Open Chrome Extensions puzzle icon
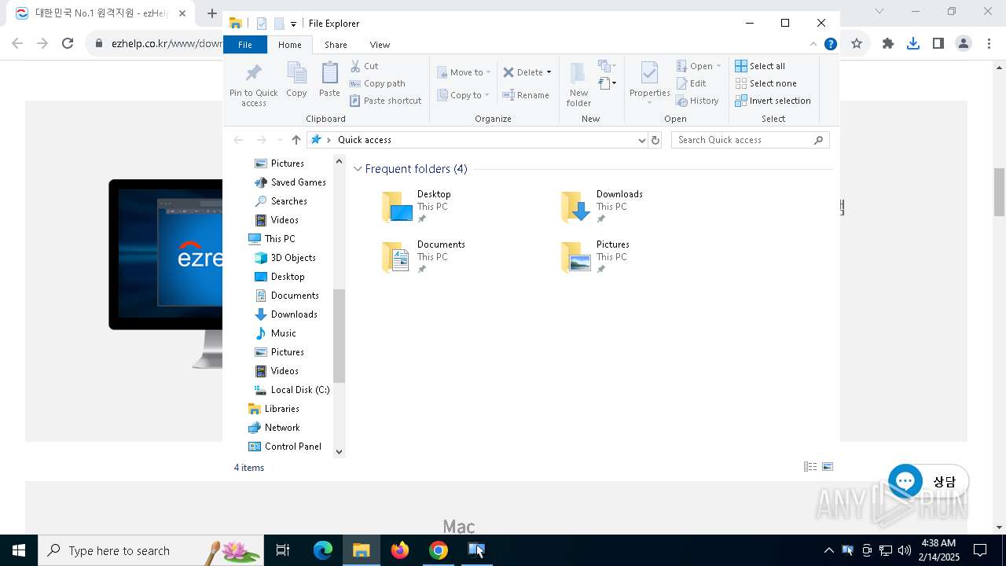1006x566 pixels. pos(888,44)
